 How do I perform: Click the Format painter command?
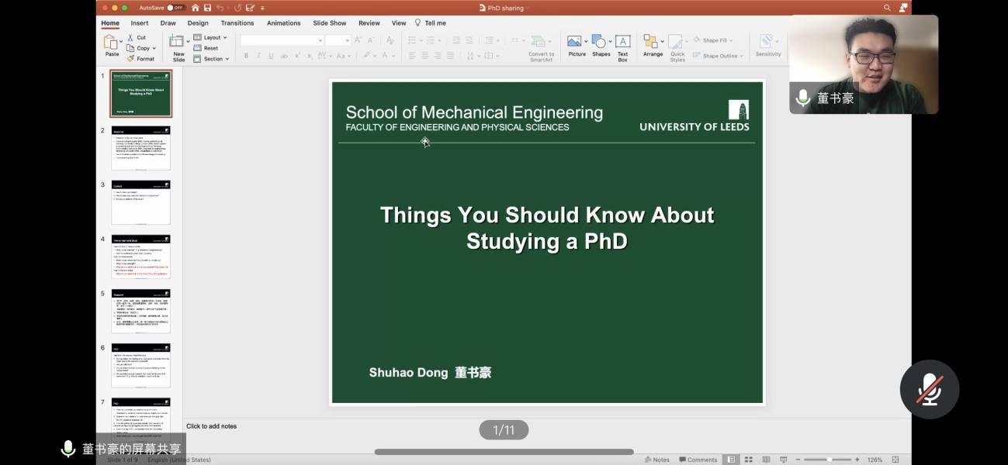click(141, 59)
